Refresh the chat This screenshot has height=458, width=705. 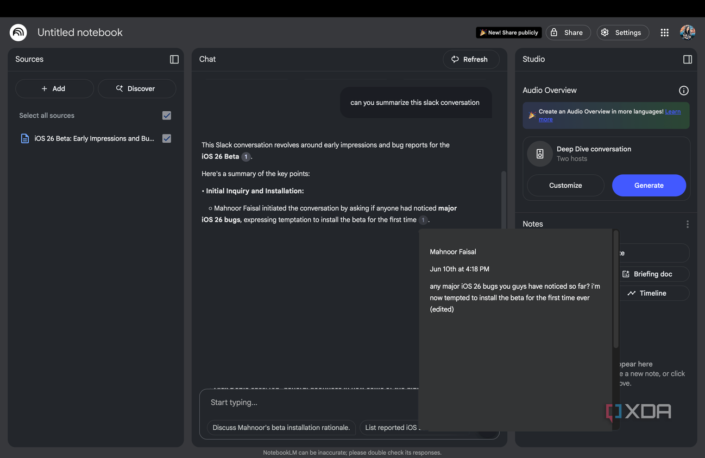[x=471, y=59]
